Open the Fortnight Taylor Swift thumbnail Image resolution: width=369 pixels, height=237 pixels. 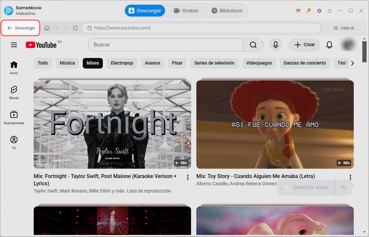point(112,124)
